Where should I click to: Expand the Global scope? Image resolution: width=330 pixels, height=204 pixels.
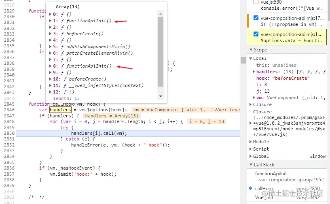coord(250,156)
